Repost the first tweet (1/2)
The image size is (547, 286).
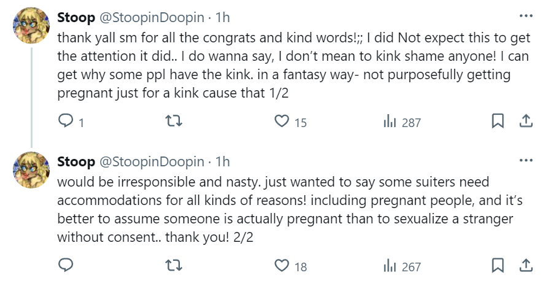174,122
